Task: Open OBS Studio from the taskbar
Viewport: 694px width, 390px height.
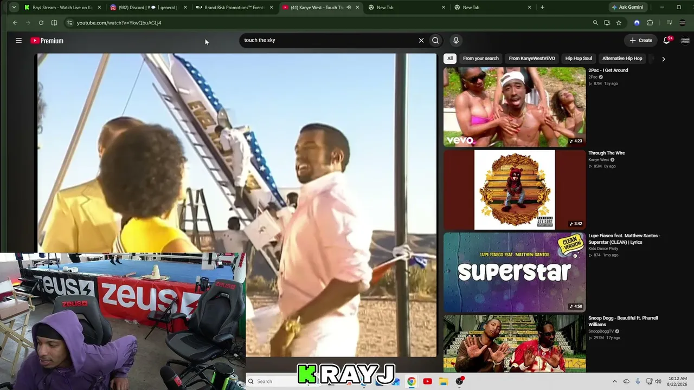Action: (459, 381)
